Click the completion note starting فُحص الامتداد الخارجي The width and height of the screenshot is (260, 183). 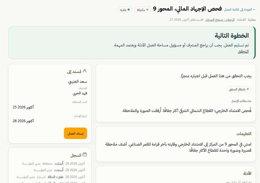(186, 110)
